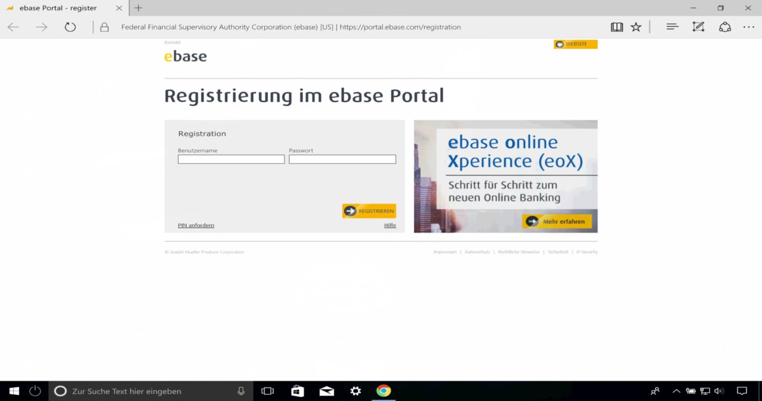
Task: Open the Datenschutz footer link
Action: click(x=477, y=252)
